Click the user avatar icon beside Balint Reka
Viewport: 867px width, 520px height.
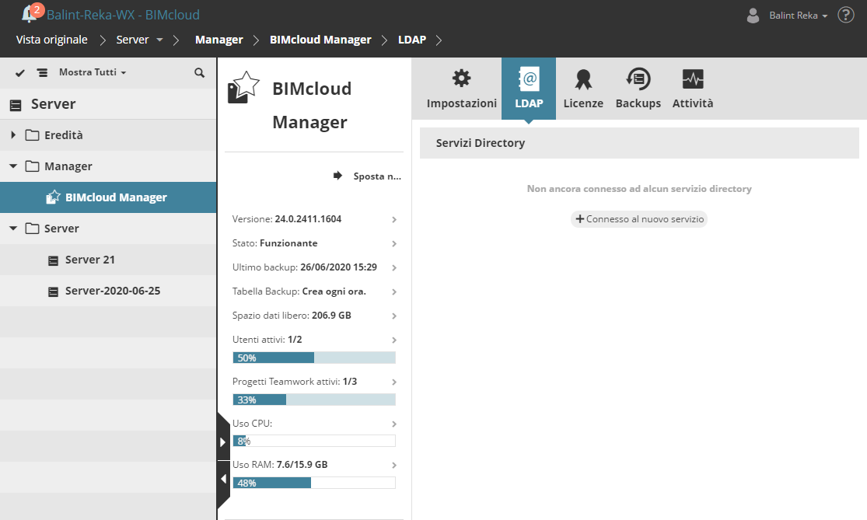point(753,16)
